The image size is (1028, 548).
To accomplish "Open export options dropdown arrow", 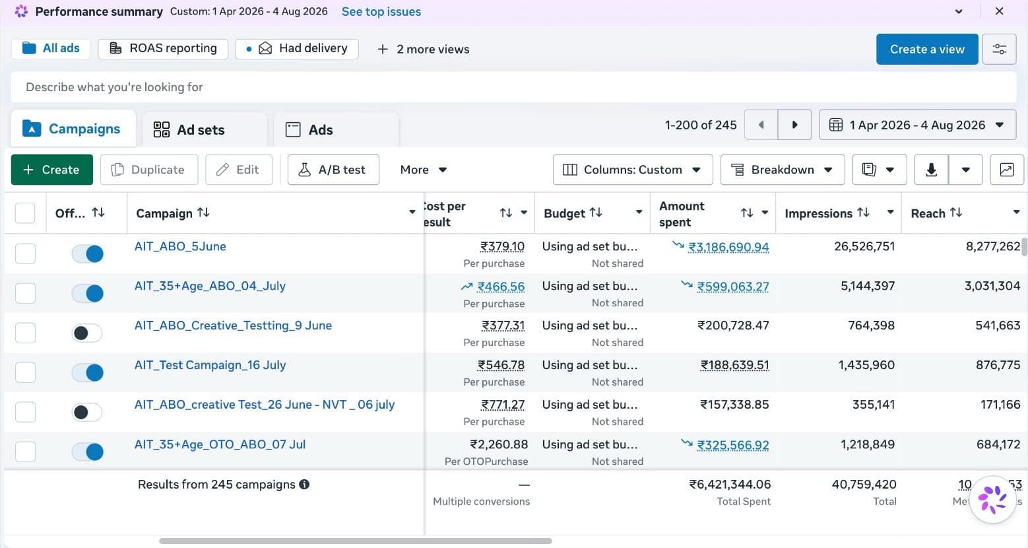I will pos(965,170).
